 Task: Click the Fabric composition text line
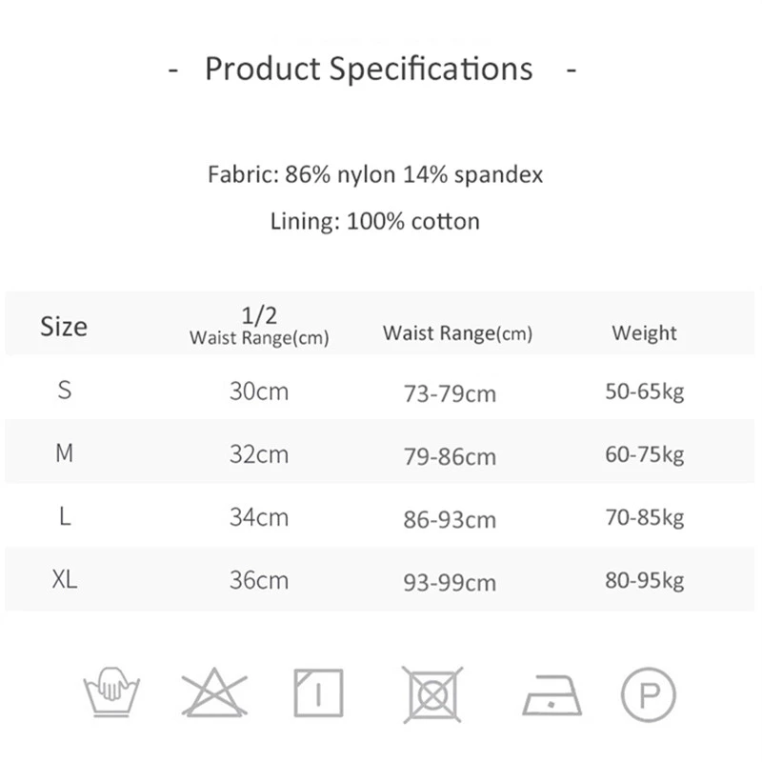coord(375,175)
